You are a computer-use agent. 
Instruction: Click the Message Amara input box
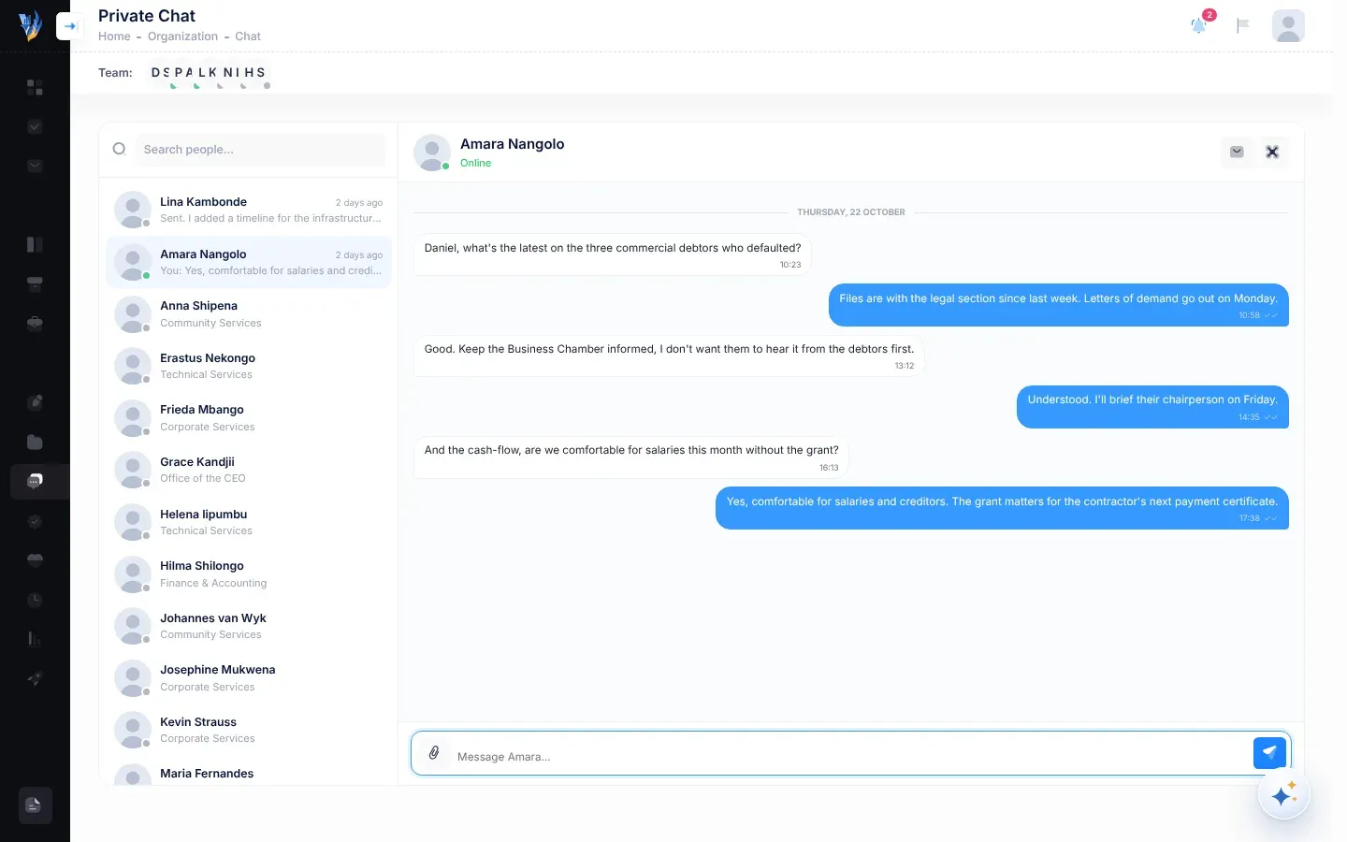[851, 754]
